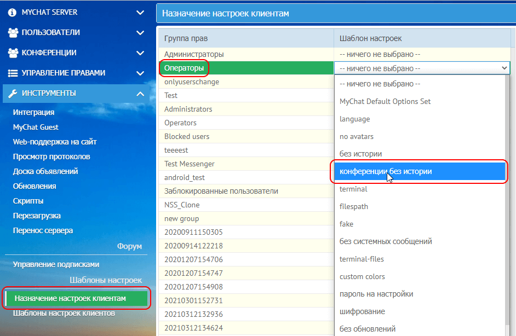Go to Шаблоны настроек клиентов
516x336 pixels.
point(64,314)
